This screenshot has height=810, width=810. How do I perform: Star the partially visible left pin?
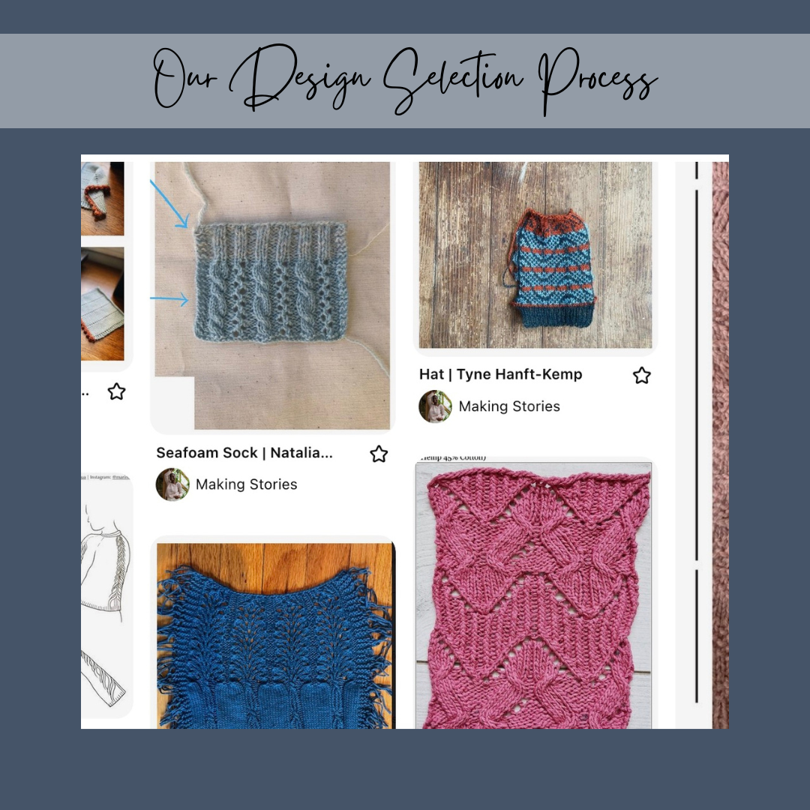coord(117,391)
